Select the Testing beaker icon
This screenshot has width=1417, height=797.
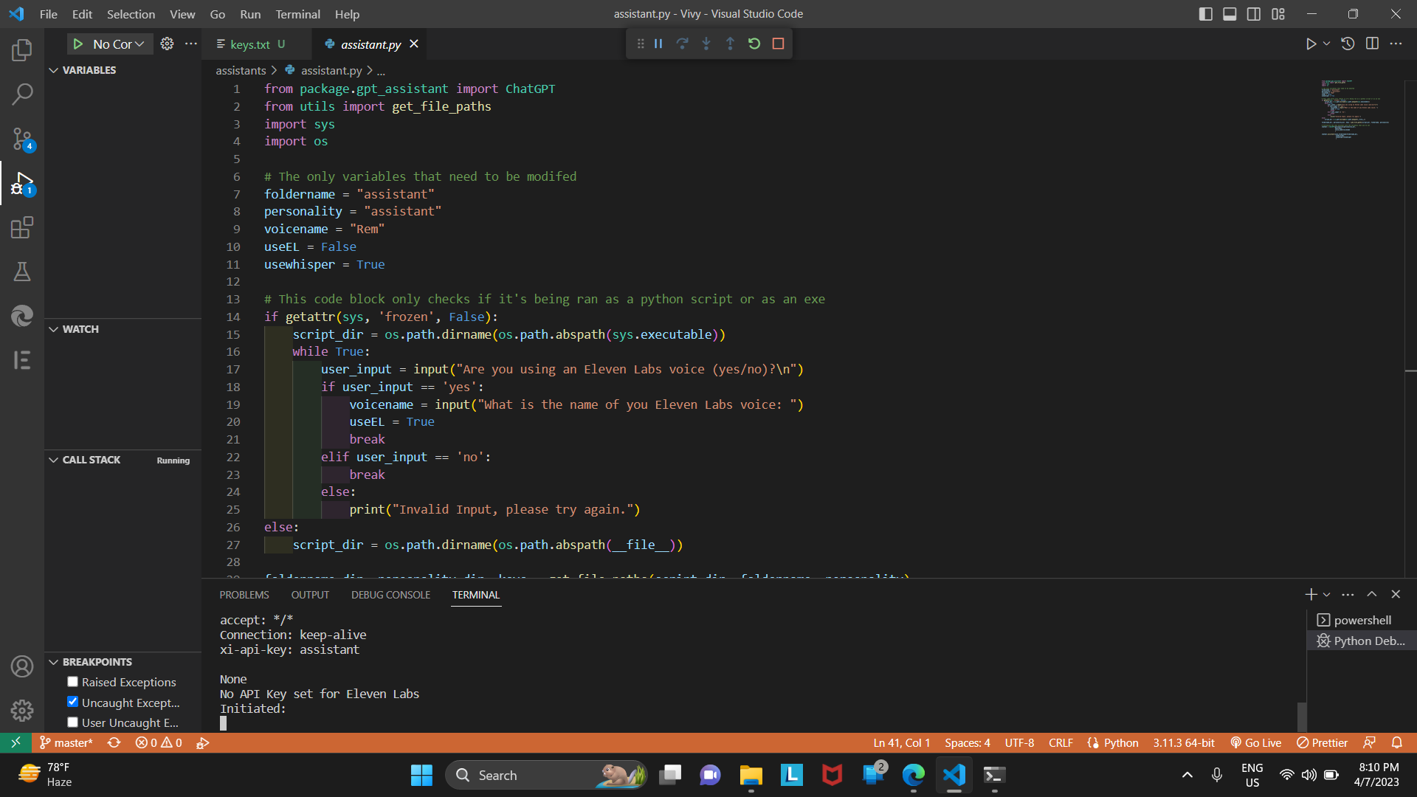(x=22, y=272)
